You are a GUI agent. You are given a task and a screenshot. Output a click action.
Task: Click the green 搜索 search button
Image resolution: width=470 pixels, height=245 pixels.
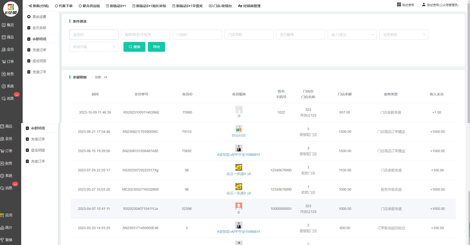click(x=134, y=47)
